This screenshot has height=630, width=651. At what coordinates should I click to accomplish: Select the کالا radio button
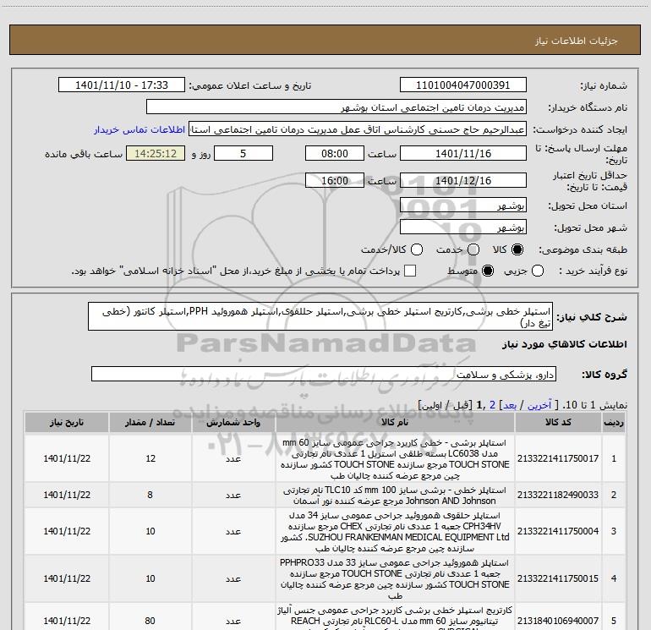click(x=517, y=249)
